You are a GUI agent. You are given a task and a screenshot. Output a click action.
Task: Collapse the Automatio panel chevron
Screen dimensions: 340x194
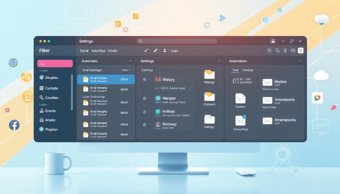(x=130, y=61)
